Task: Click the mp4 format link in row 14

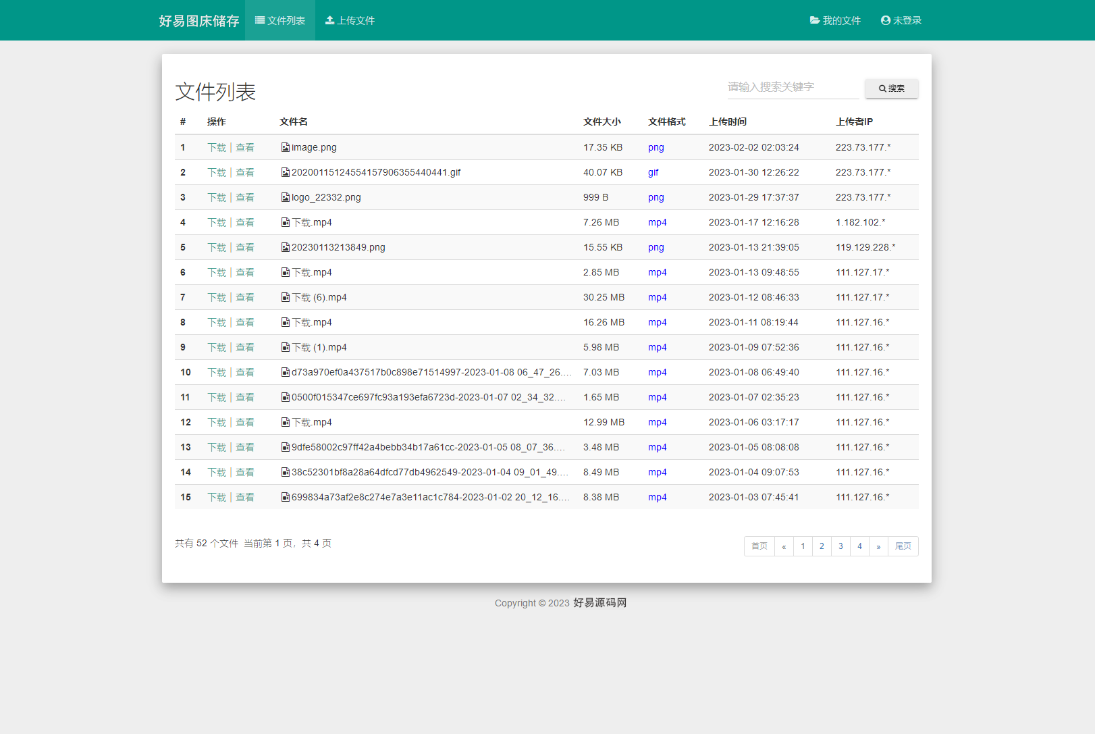Action: (x=658, y=472)
